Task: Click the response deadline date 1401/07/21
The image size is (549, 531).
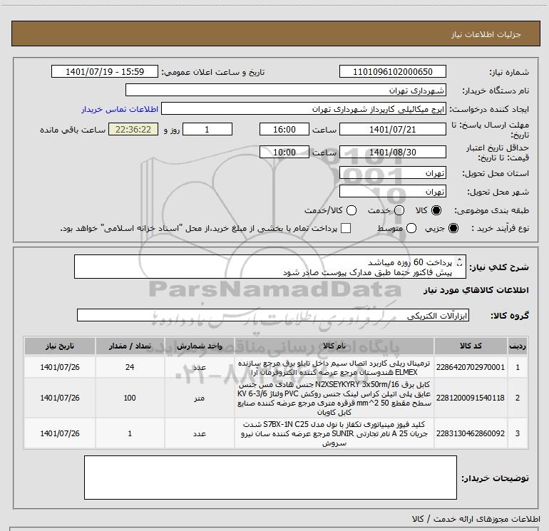Action: [x=392, y=129]
